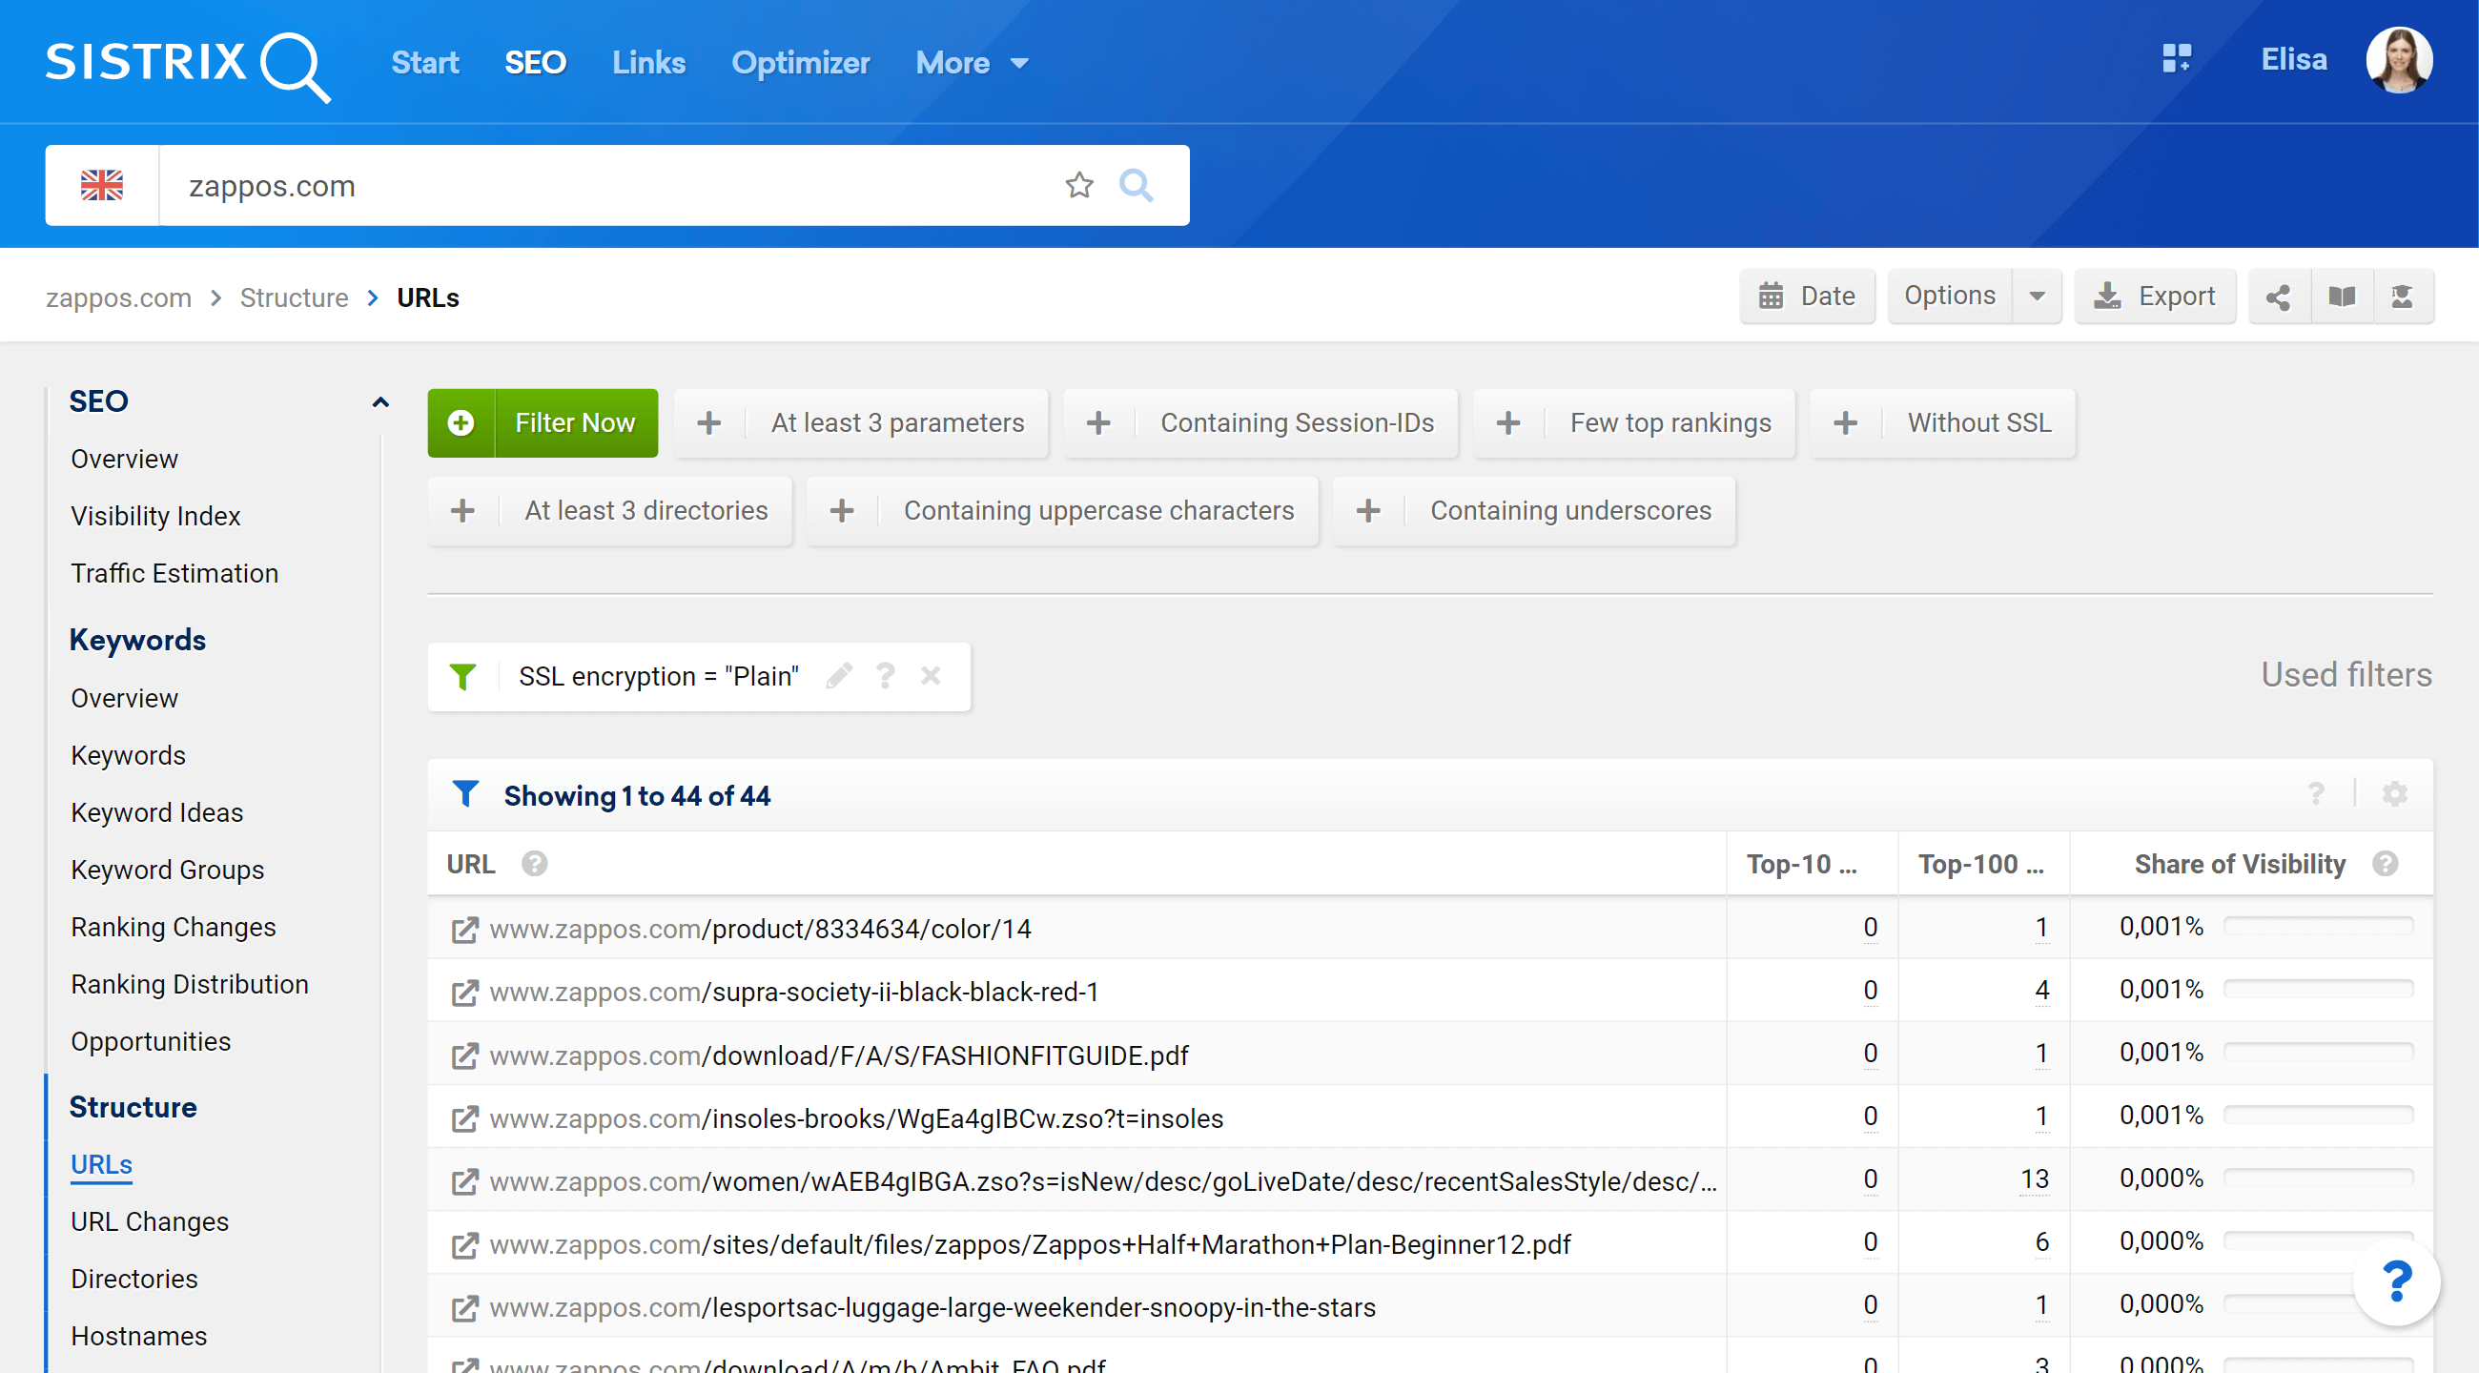Click the Export button
2479x1373 pixels.
(x=2155, y=296)
